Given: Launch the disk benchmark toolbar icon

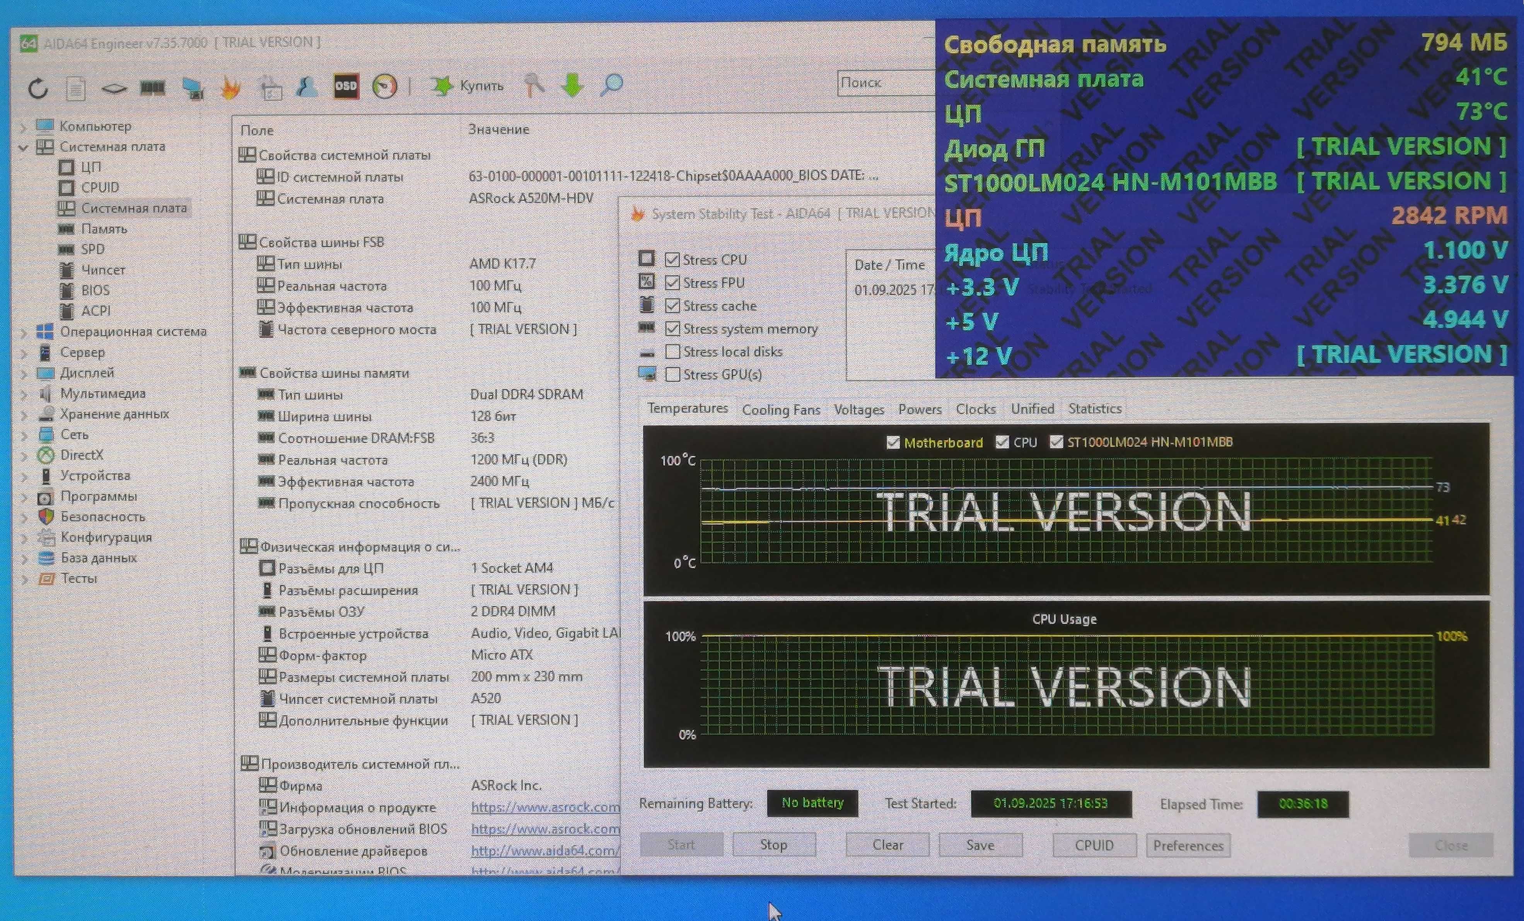Looking at the screenshot, I should click(114, 89).
